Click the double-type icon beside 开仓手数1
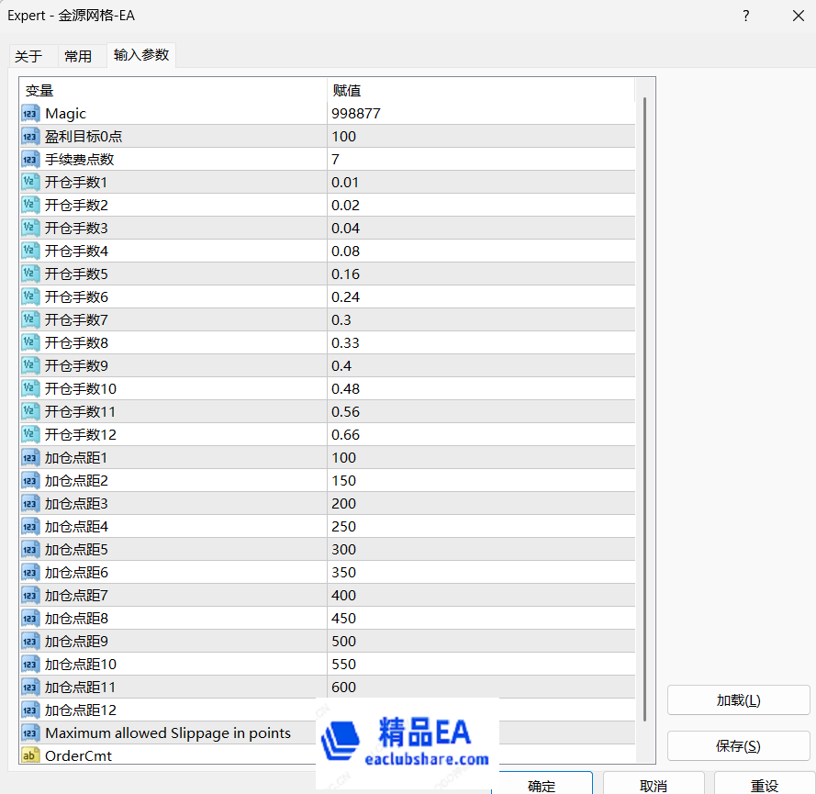816x794 pixels. 30,183
